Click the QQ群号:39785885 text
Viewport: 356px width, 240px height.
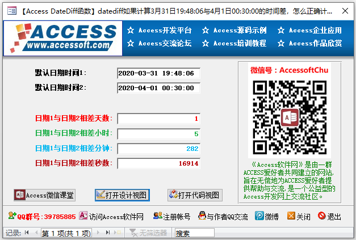[x=47, y=217]
